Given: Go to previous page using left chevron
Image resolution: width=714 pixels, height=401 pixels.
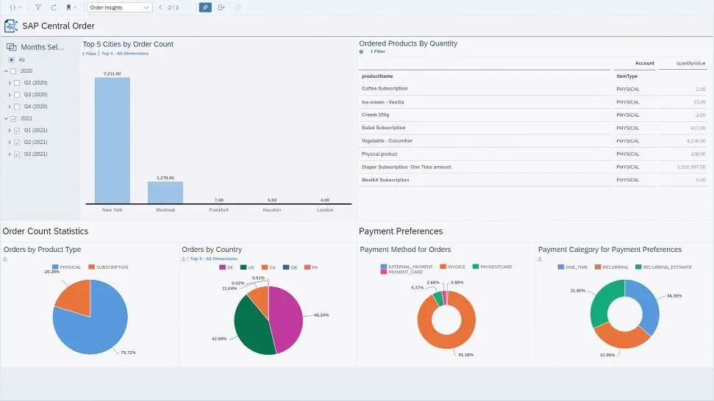Looking at the screenshot, I should pyautogui.click(x=160, y=7).
